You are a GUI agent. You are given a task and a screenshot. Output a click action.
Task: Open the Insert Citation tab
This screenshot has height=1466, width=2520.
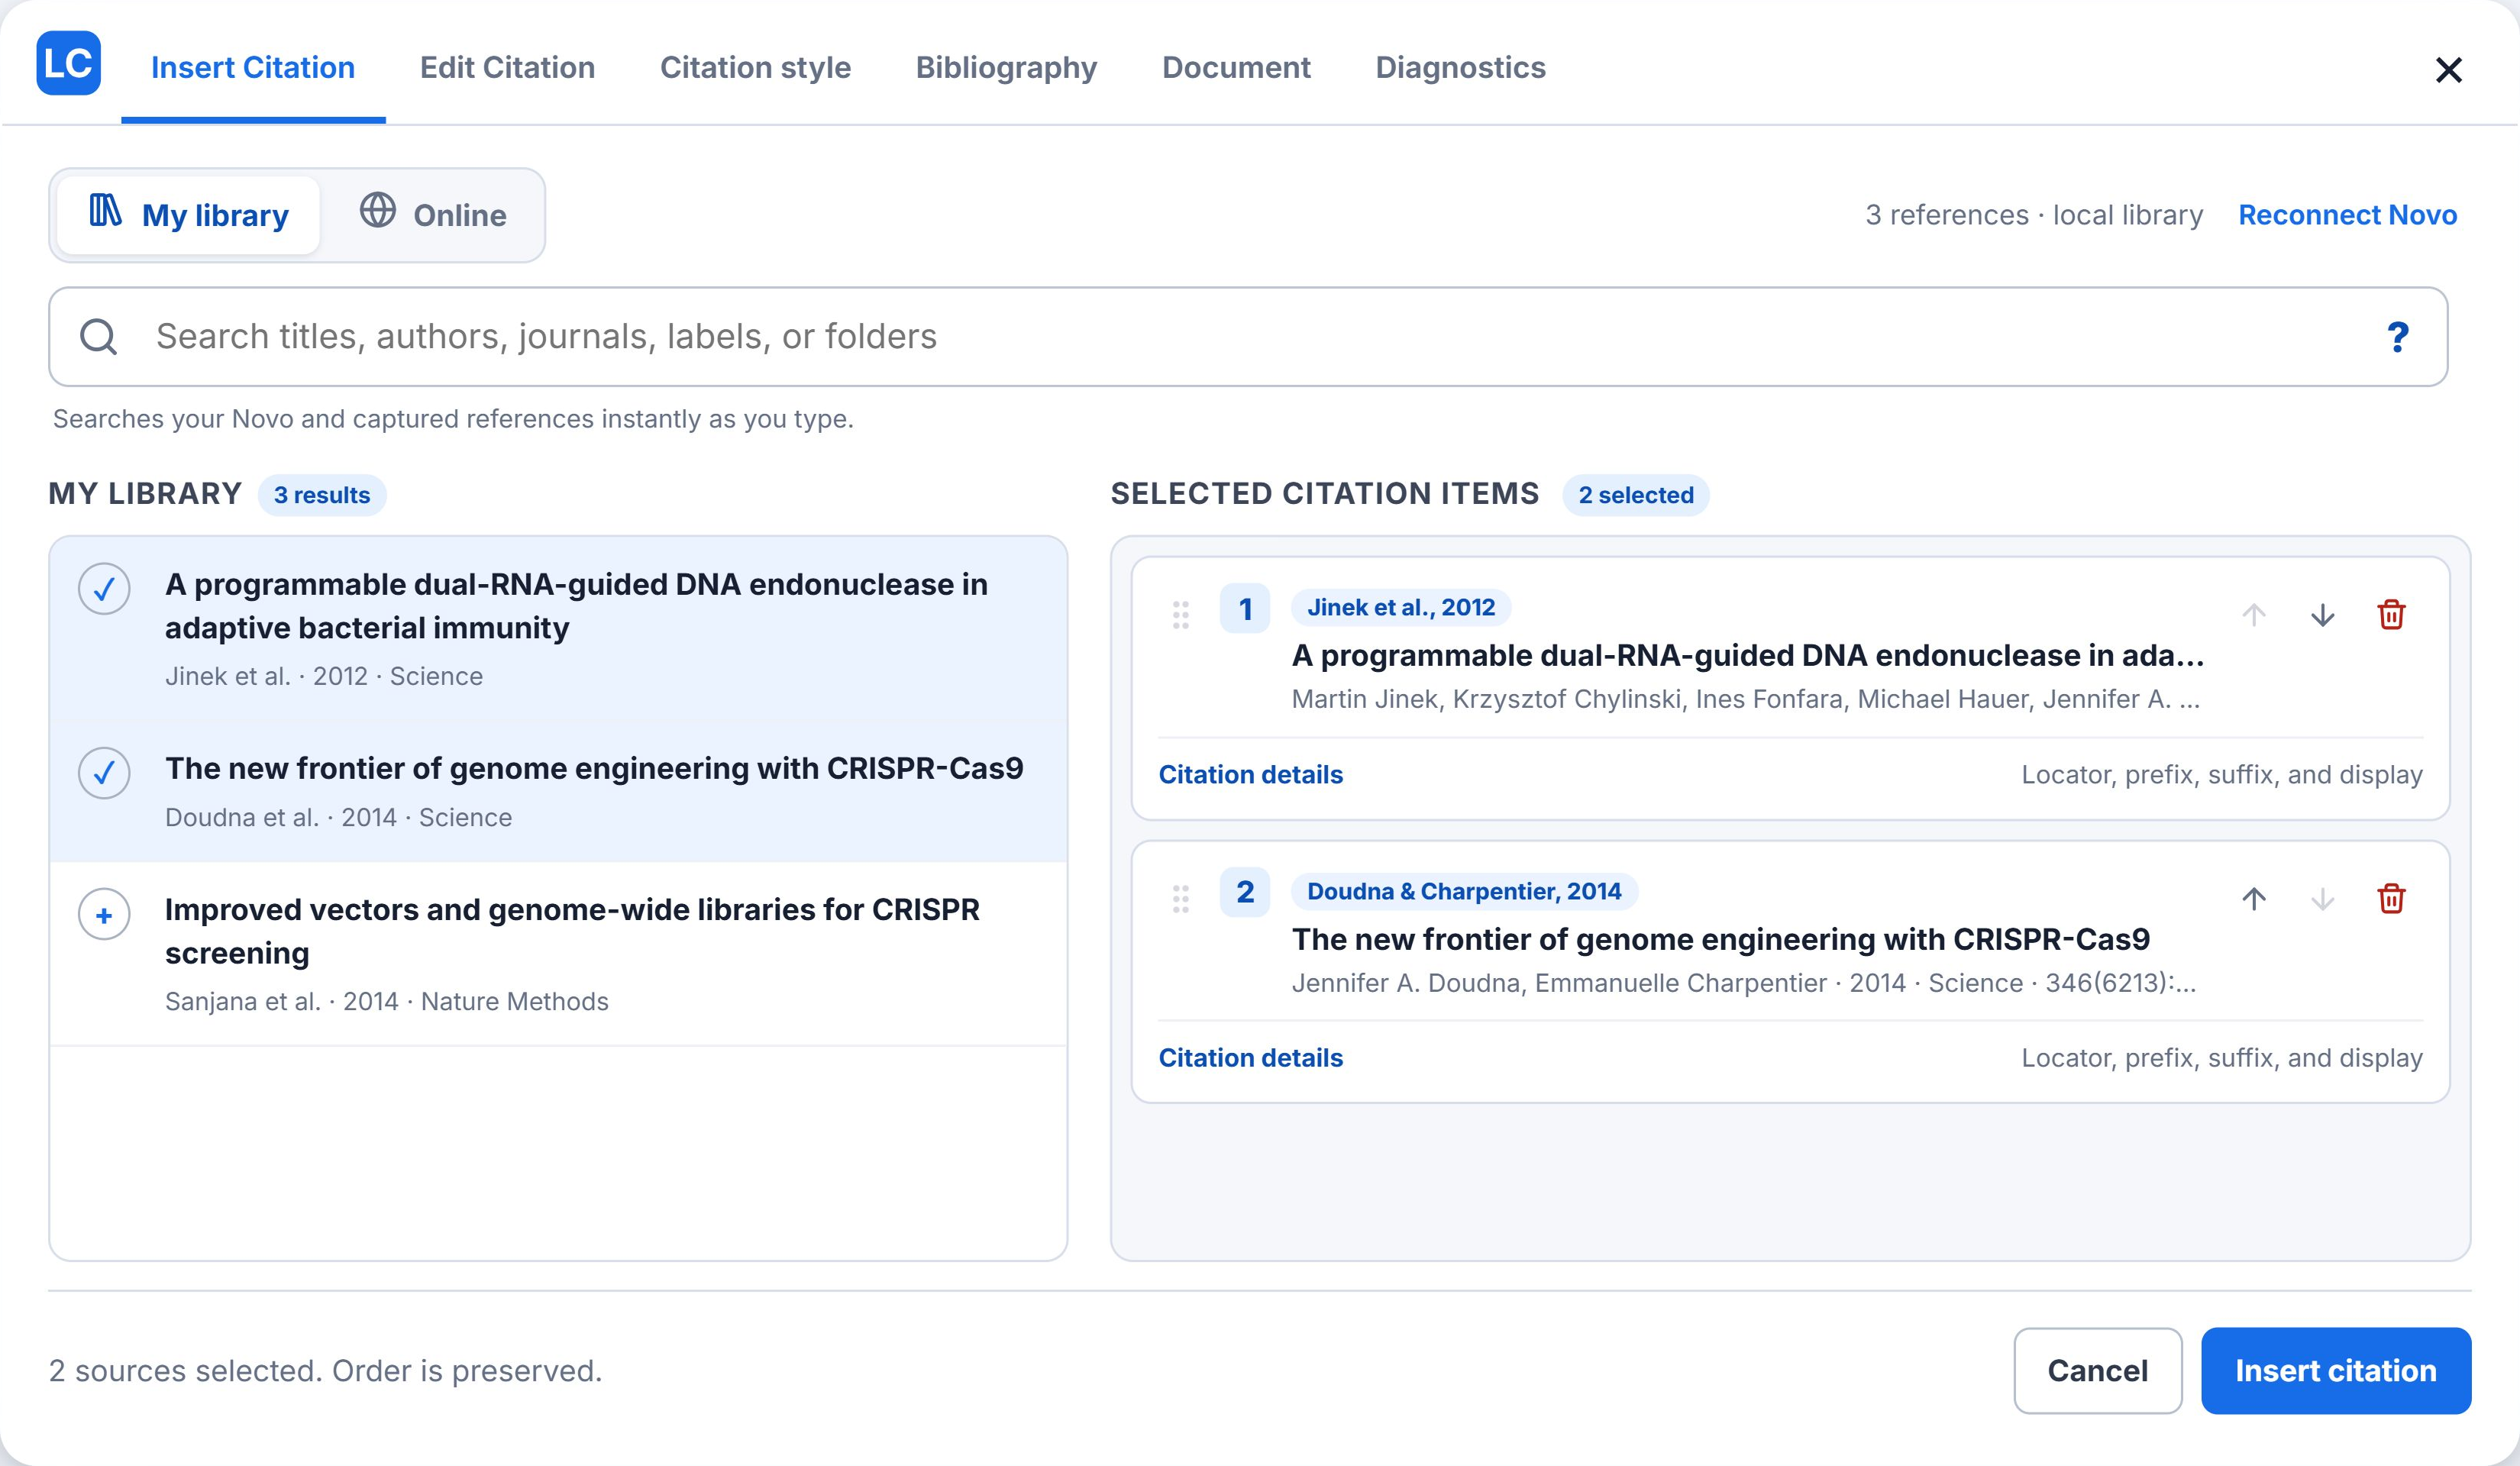(253, 67)
